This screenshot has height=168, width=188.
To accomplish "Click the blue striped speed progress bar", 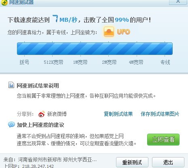I will pyautogui.click(x=95, y=48).
